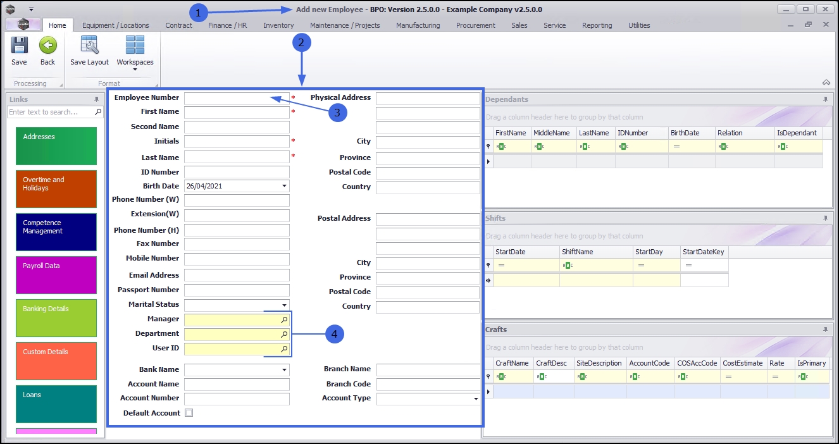The height and width of the screenshot is (444, 839).
Task: Switch to the Reporting tab
Action: click(597, 25)
